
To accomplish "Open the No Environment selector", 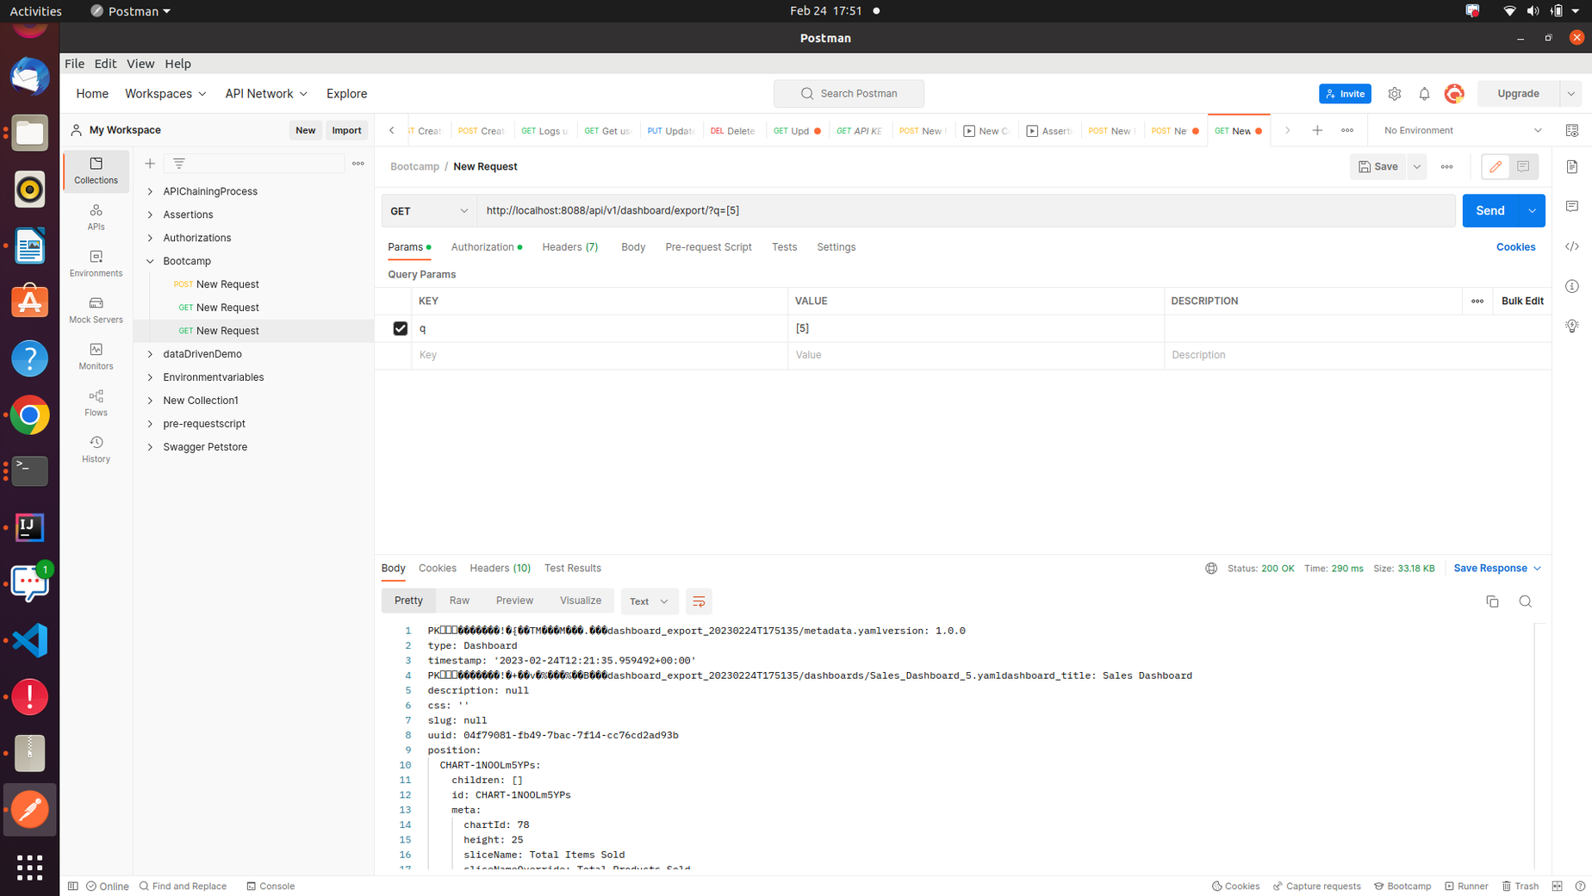I will [x=1462, y=130].
